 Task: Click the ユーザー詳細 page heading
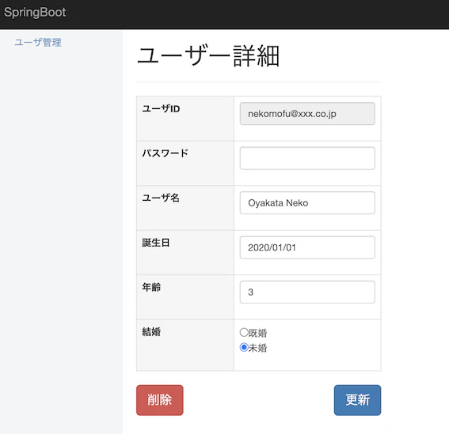pos(208,56)
